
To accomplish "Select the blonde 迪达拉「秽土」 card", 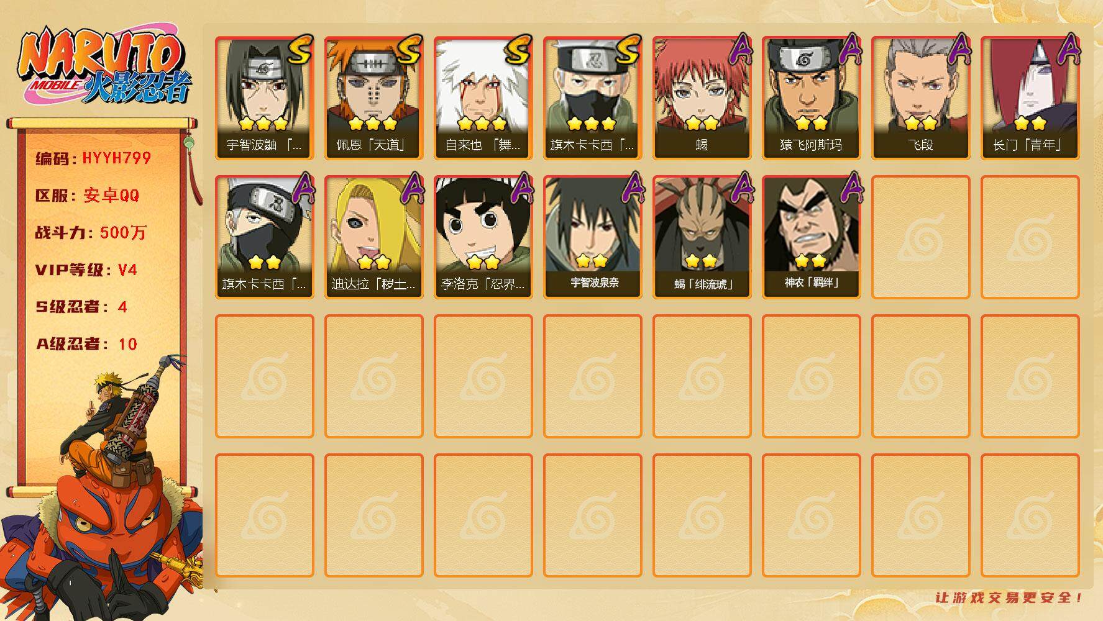I will click(373, 237).
